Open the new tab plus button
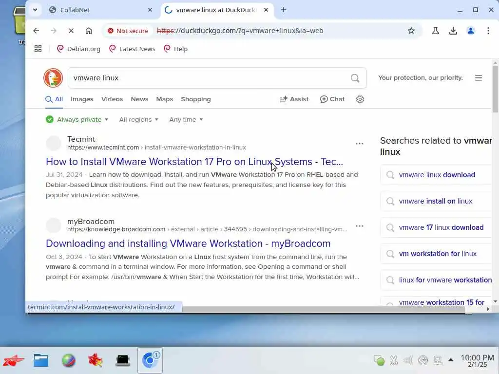Image resolution: width=499 pixels, height=374 pixels. 284,10
